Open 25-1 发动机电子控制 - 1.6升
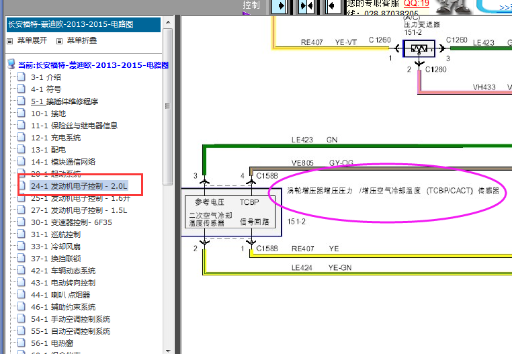Screen dimensions: 512x354 (81, 198)
